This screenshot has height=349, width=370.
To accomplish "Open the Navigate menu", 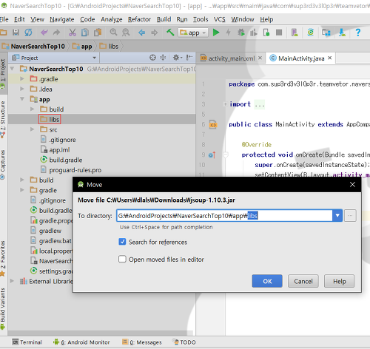I will coord(62,19).
